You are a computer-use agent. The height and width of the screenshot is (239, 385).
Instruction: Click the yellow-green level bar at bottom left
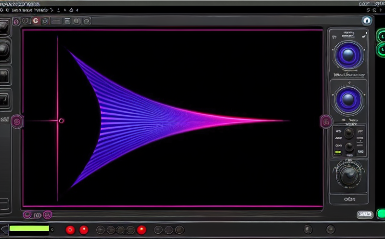click(29, 229)
